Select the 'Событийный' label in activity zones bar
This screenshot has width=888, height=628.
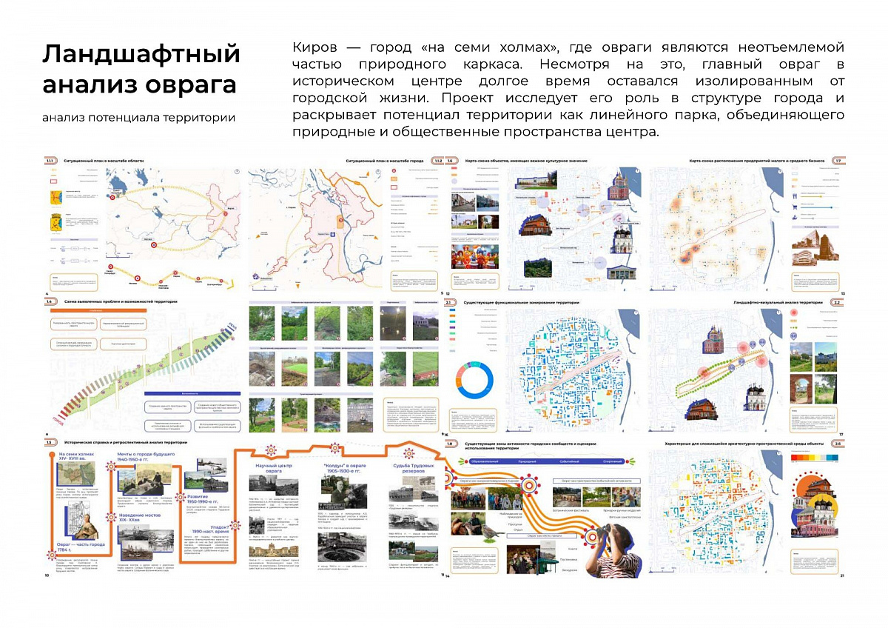[569, 461]
